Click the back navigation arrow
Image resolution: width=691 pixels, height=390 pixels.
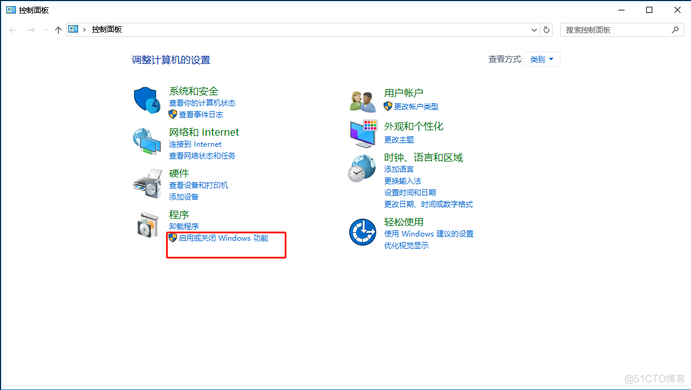coord(14,30)
